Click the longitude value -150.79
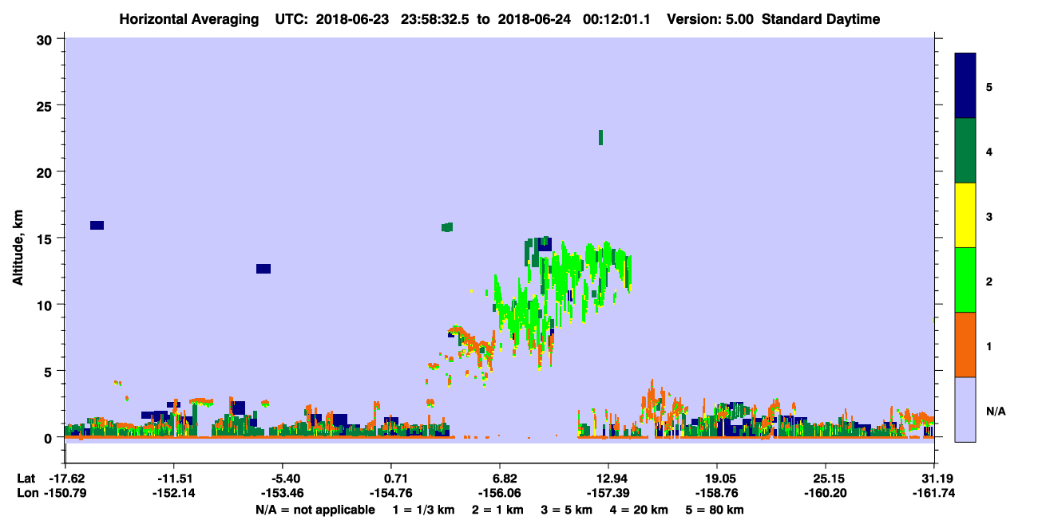Viewport: 1038px width, 532px height. point(66,493)
